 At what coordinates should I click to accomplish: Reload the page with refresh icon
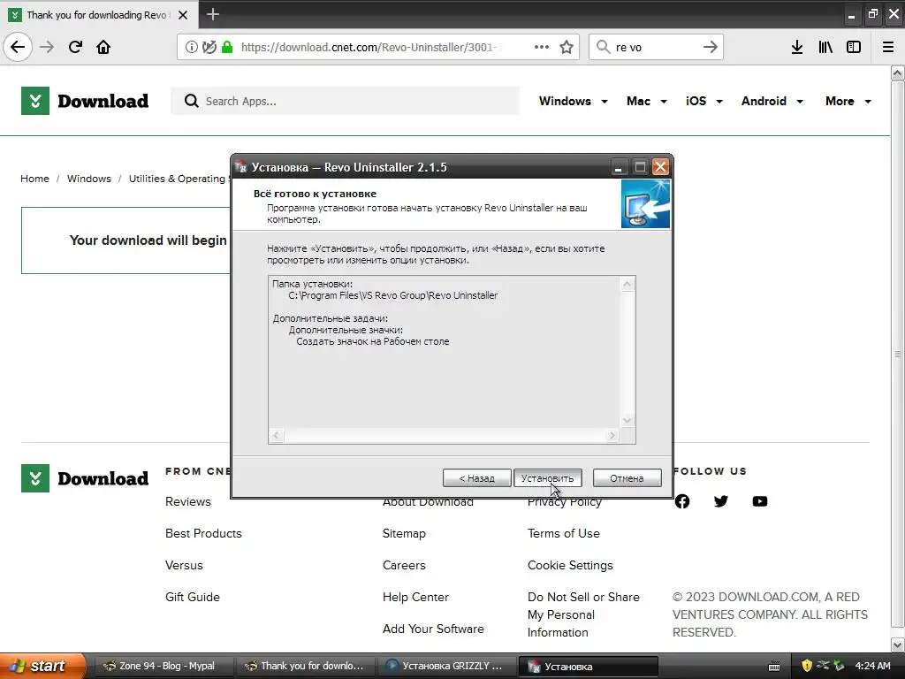(x=75, y=47)
